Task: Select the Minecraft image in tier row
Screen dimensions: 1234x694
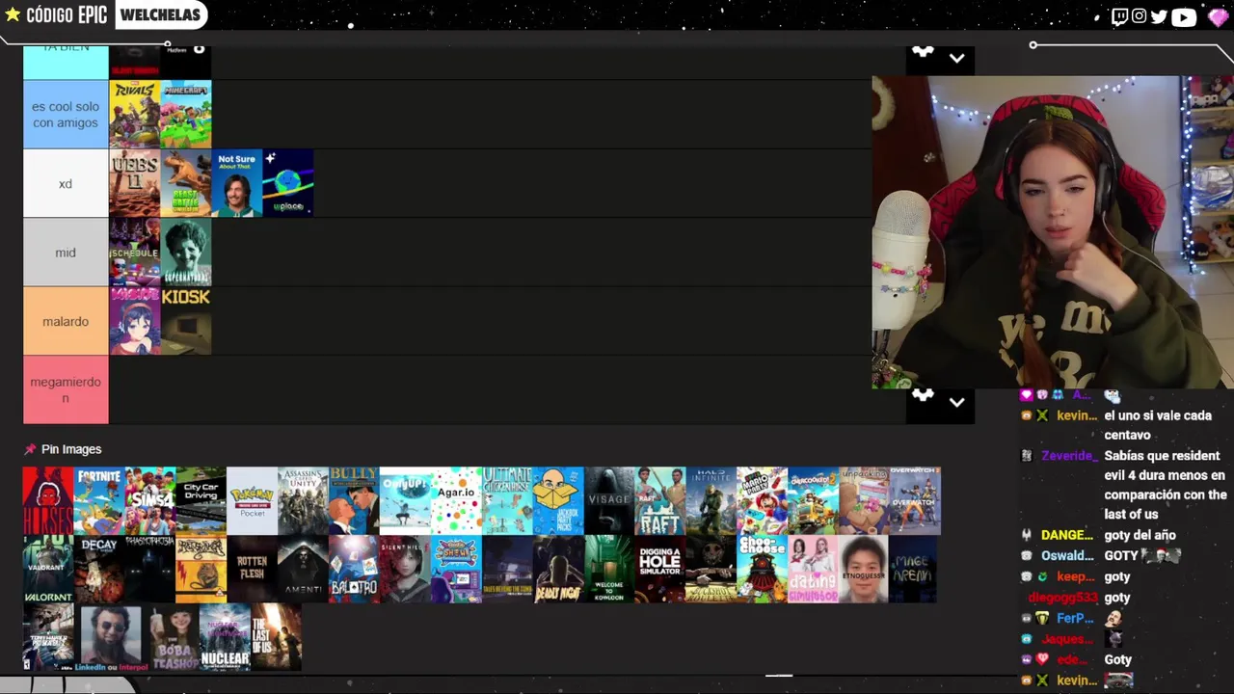Action: 186,115
